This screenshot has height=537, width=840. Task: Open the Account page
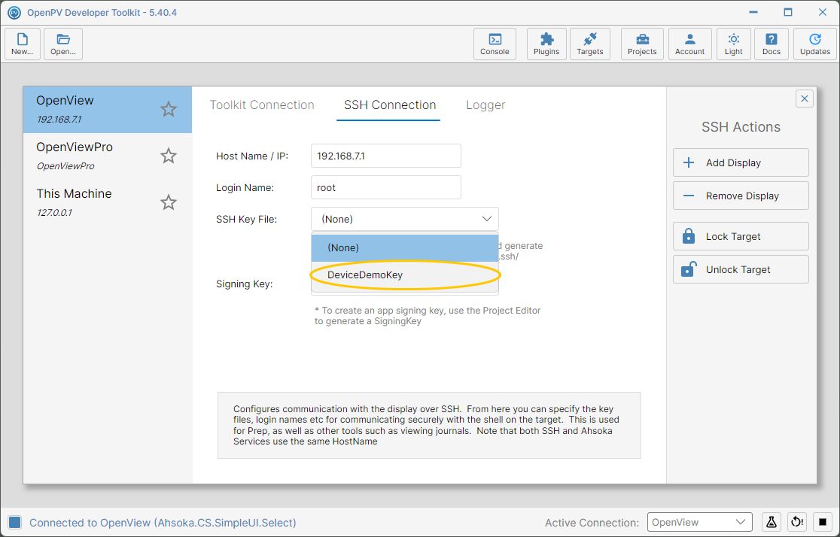click(689, 44)
